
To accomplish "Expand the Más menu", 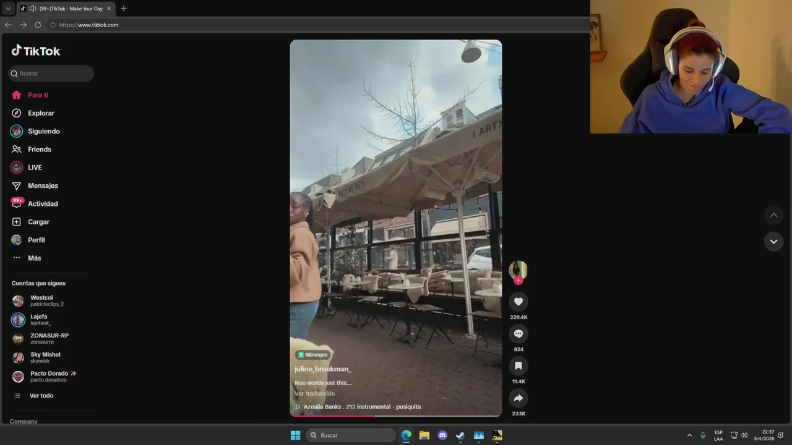I will (x=27, y=258).
